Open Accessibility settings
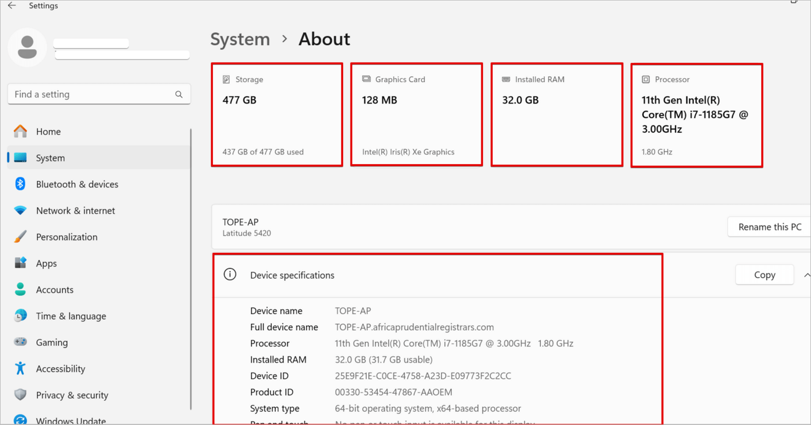Viewport: 811px width, 425px height. tap(60, 369)
